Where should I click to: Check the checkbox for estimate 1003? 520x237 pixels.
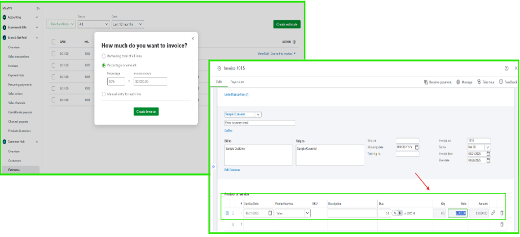point(54,88)
